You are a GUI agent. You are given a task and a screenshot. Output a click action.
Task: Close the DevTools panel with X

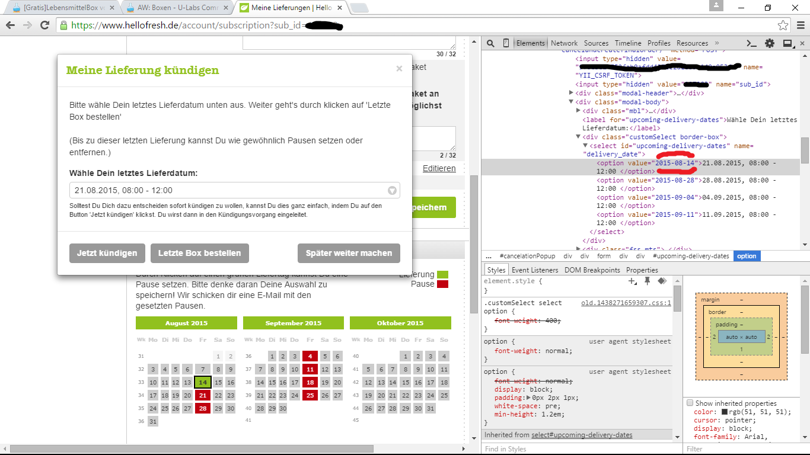click(802, 43)
